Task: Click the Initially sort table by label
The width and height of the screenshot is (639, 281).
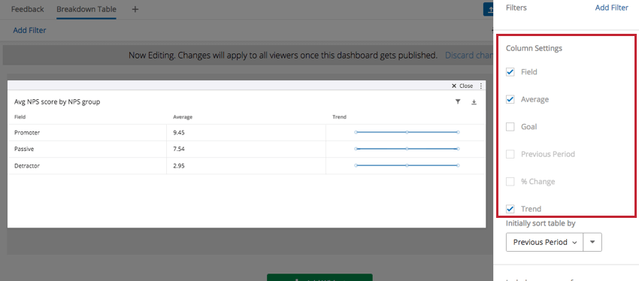Action: 541,223
